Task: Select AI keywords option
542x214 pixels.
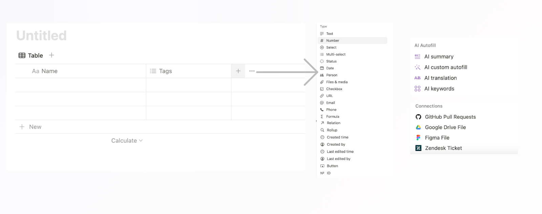Action: (439, 89)
